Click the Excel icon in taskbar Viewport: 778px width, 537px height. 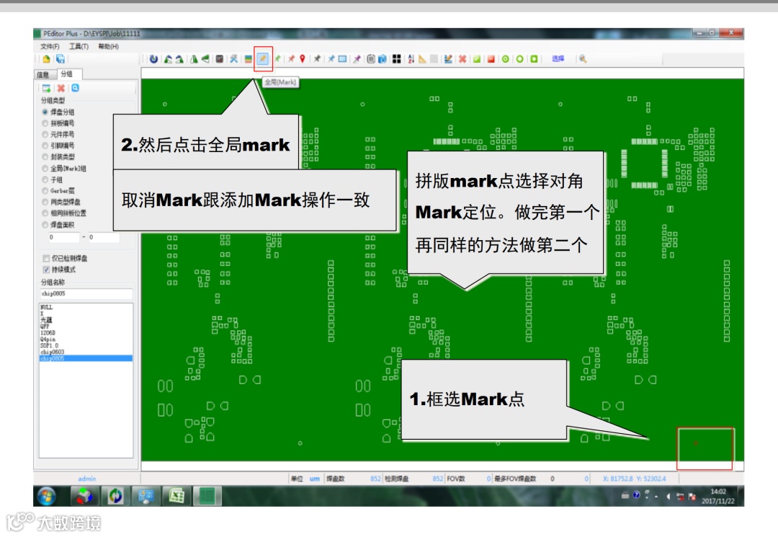pos(176,496)
